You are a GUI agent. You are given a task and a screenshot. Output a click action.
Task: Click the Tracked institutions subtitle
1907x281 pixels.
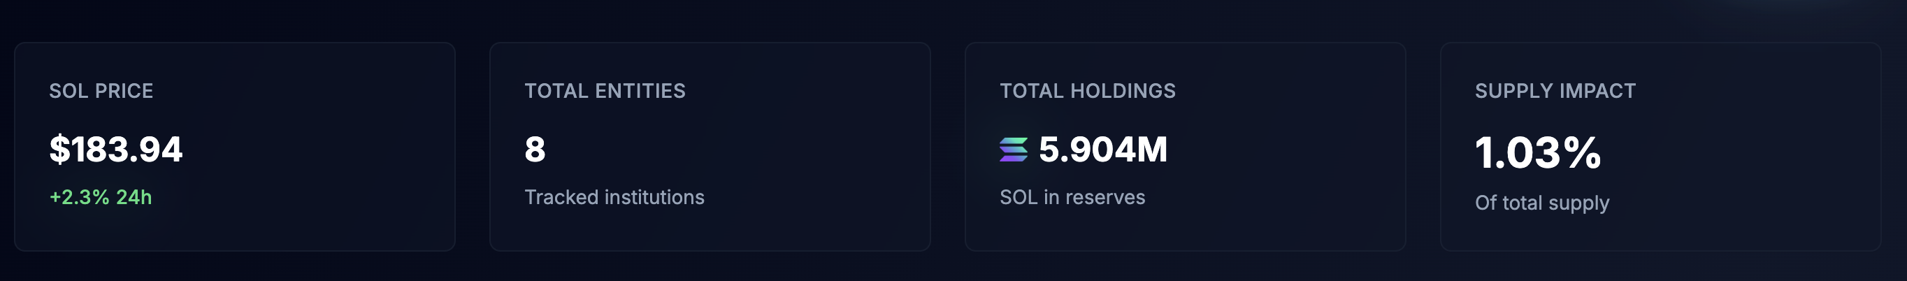(614, 197)
